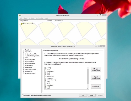The height and width of the screenshot is (101, 131).
Task: Select the [.lnk] entry in exclusion list
Action: (47, 89)
